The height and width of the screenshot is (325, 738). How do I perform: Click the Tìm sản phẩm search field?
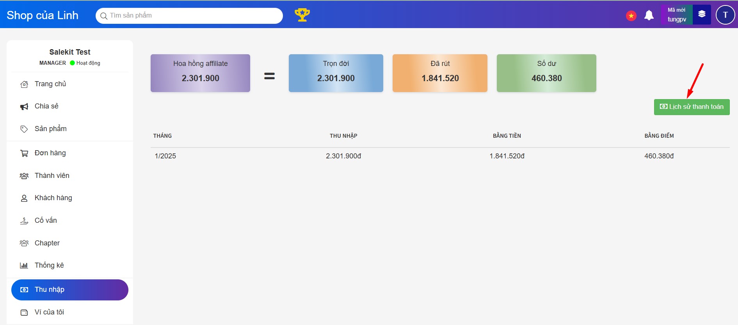[193, 16]
